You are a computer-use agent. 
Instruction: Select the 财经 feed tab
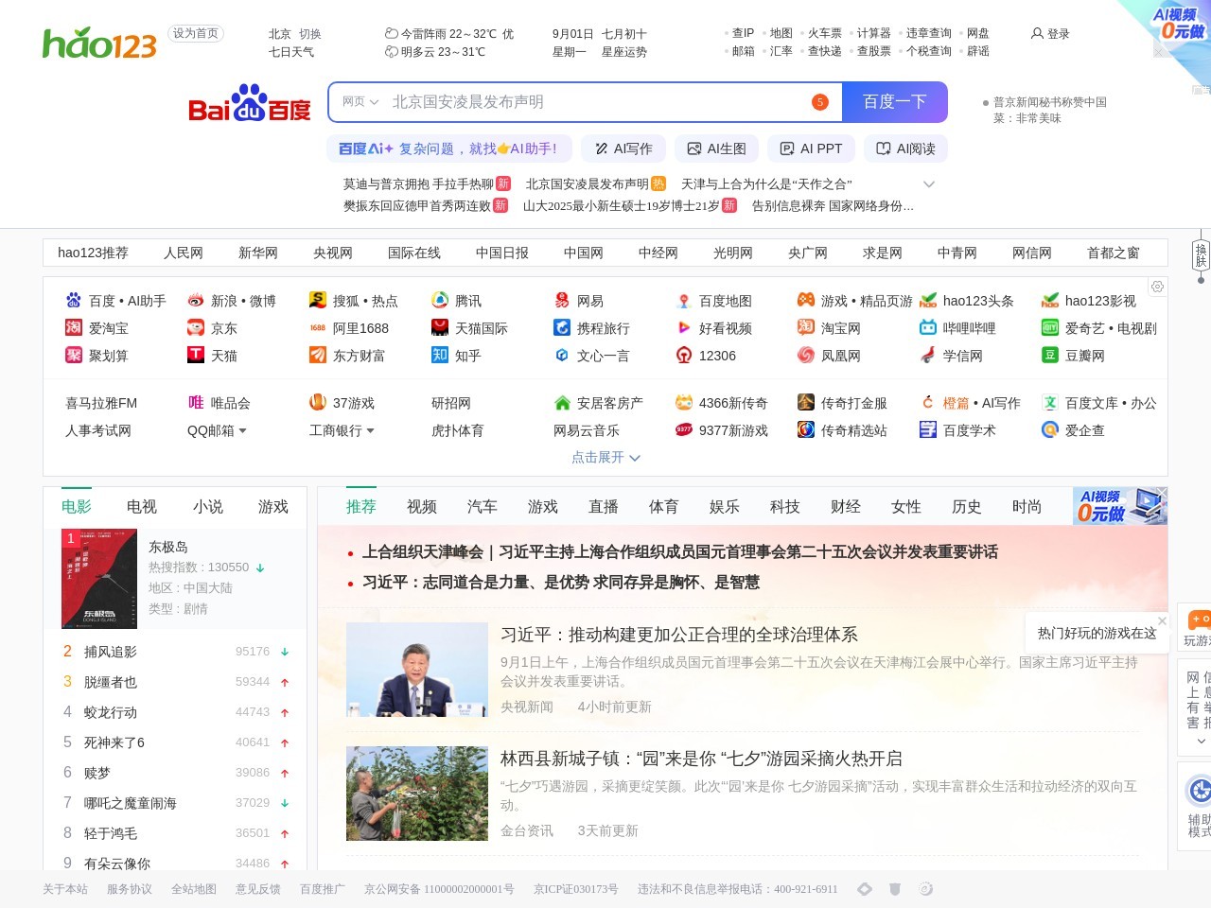[846, 506]
